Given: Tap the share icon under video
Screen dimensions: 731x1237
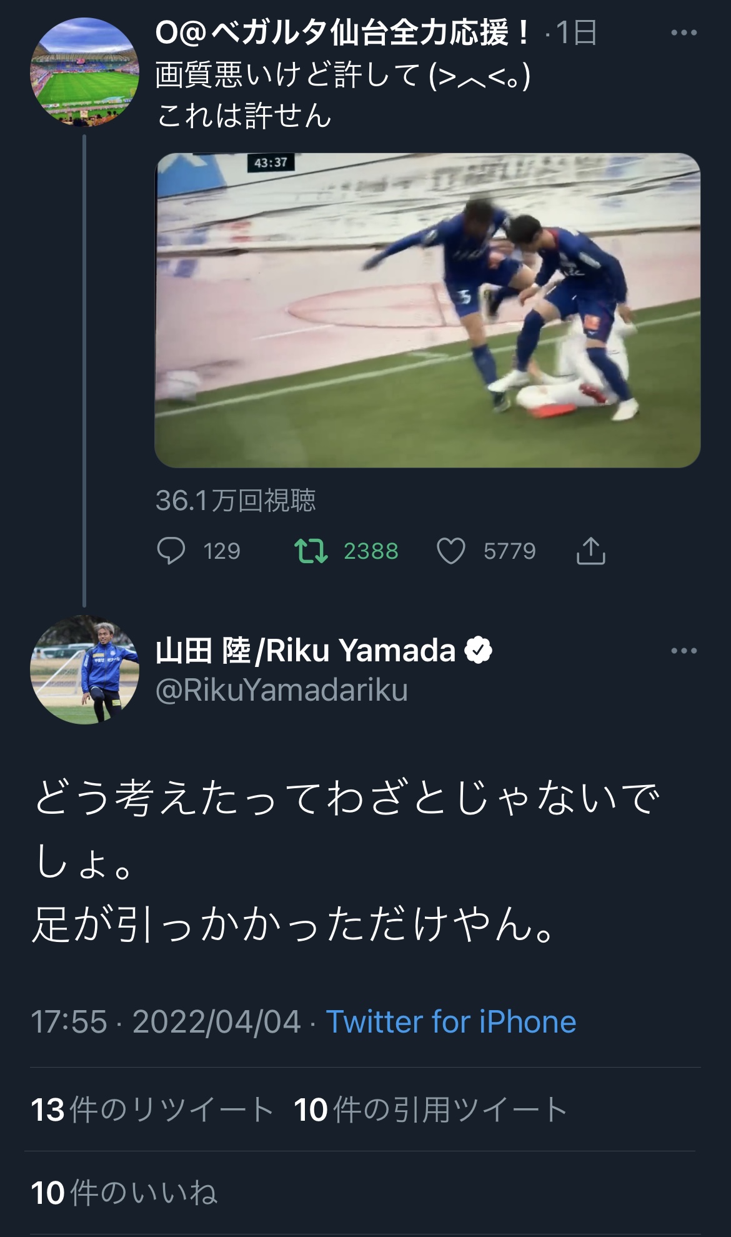Looking at the screenshot, I should tap(590, 551).
